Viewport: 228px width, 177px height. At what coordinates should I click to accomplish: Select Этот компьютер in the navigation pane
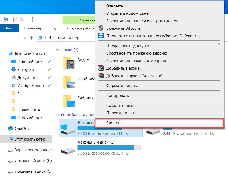coord(26,139)
